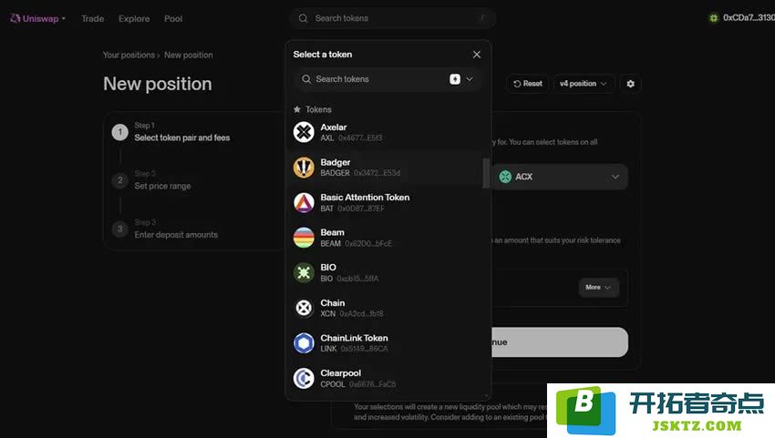Screen dimensions: 775x438
Task: Go to Your positions breadcrumb
Action: (x=129, y=55)
